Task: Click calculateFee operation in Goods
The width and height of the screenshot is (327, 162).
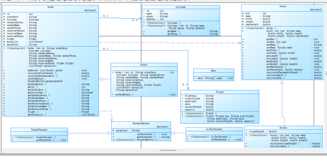Action: [282, 78]
